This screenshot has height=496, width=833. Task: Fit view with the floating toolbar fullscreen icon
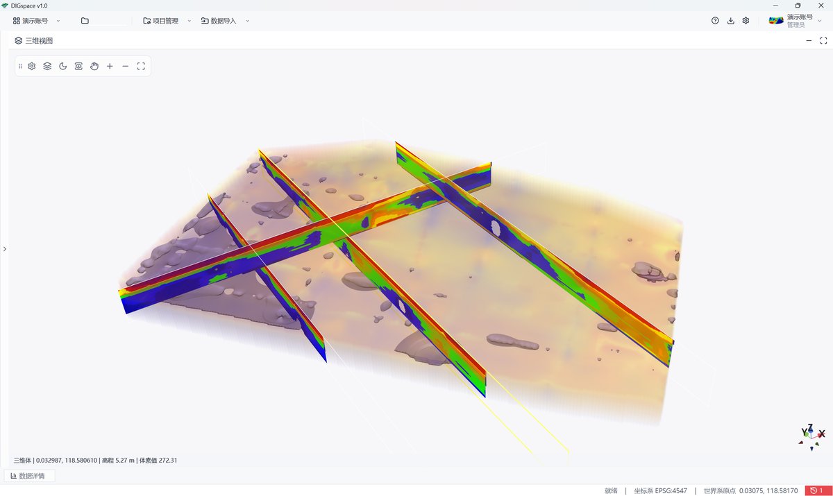pos(141,66)
